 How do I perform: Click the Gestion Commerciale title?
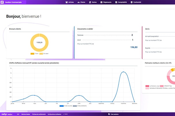13,2
